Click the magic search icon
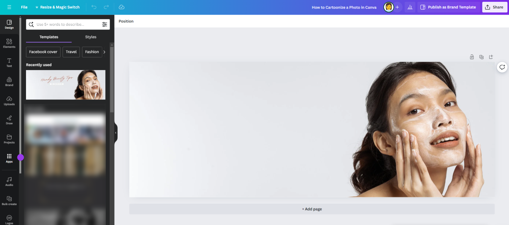 pyautogui.click(x=31, y=25)
